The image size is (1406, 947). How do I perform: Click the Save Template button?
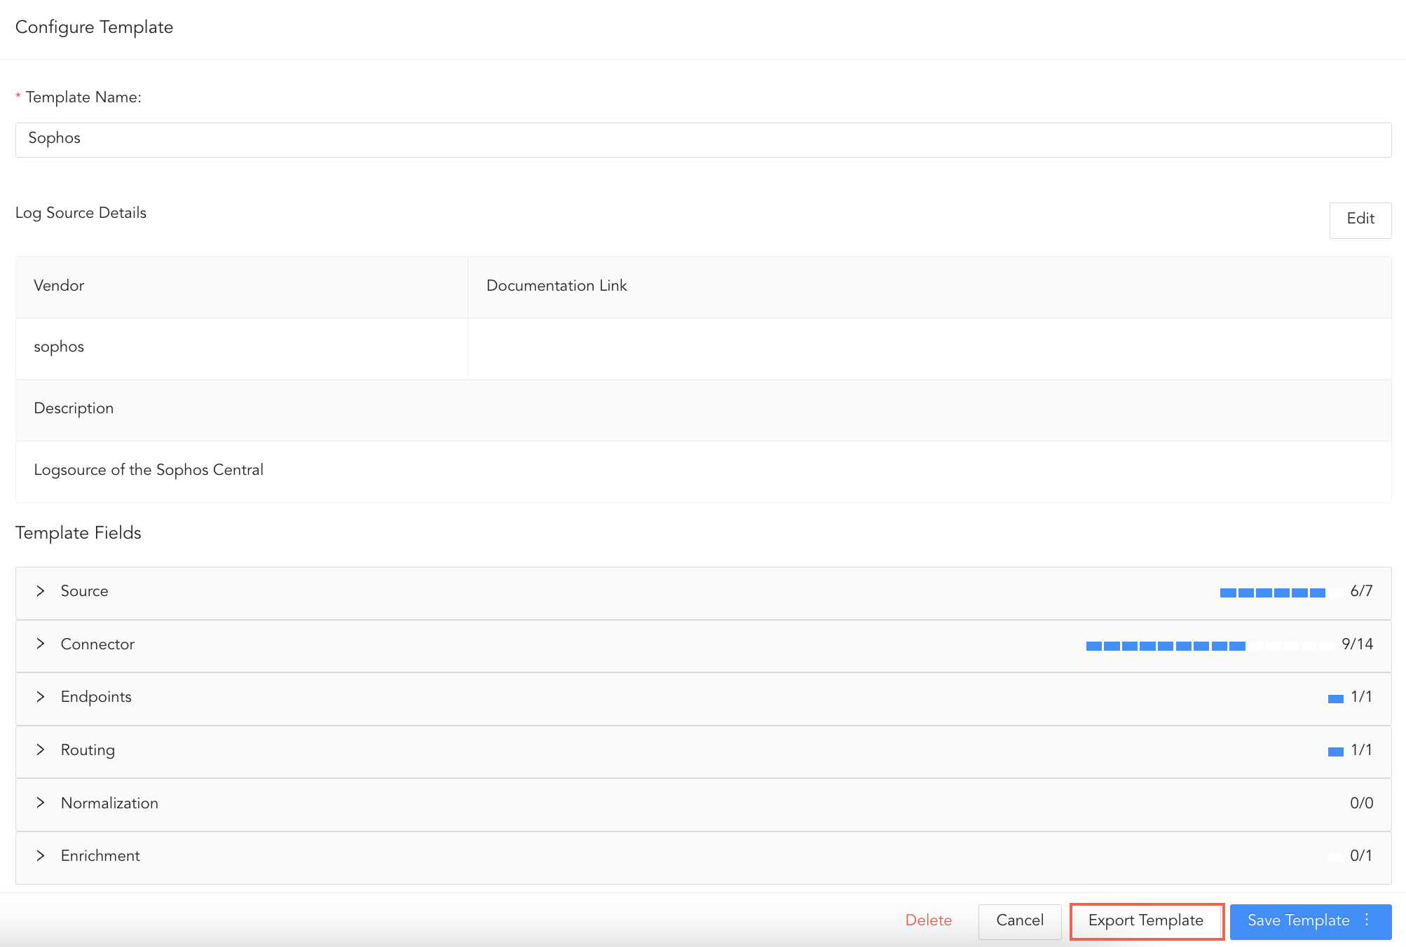pyautogui.click(x=1297, y=920)
